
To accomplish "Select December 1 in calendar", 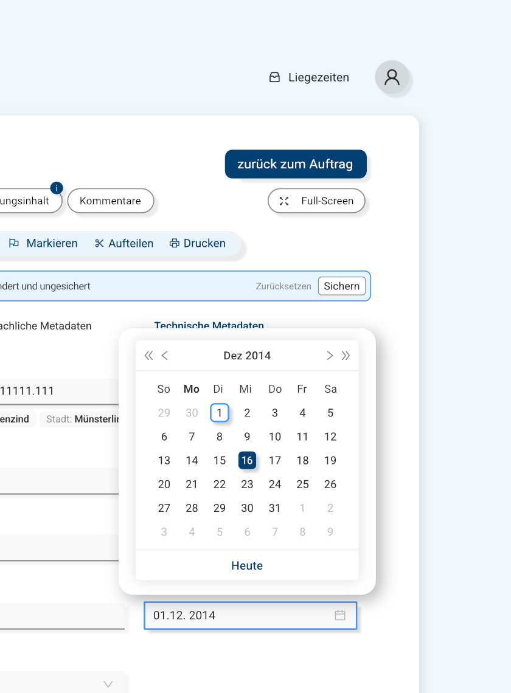I will point(220,413).
